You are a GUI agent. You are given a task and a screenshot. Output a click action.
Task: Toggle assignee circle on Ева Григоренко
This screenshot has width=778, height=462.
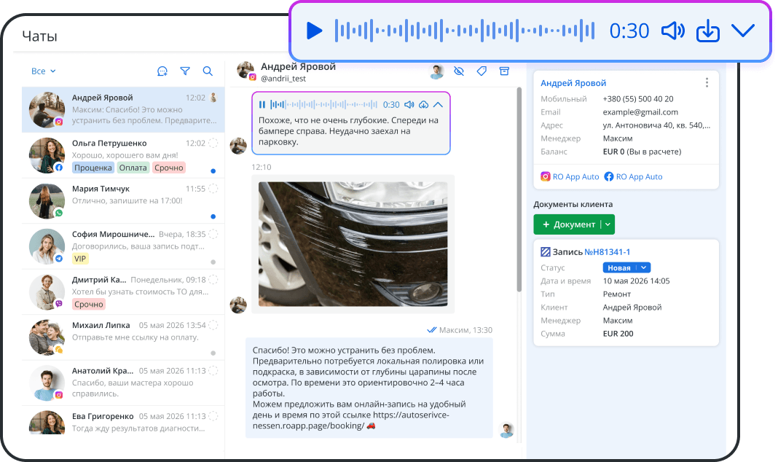pos(213,416)
